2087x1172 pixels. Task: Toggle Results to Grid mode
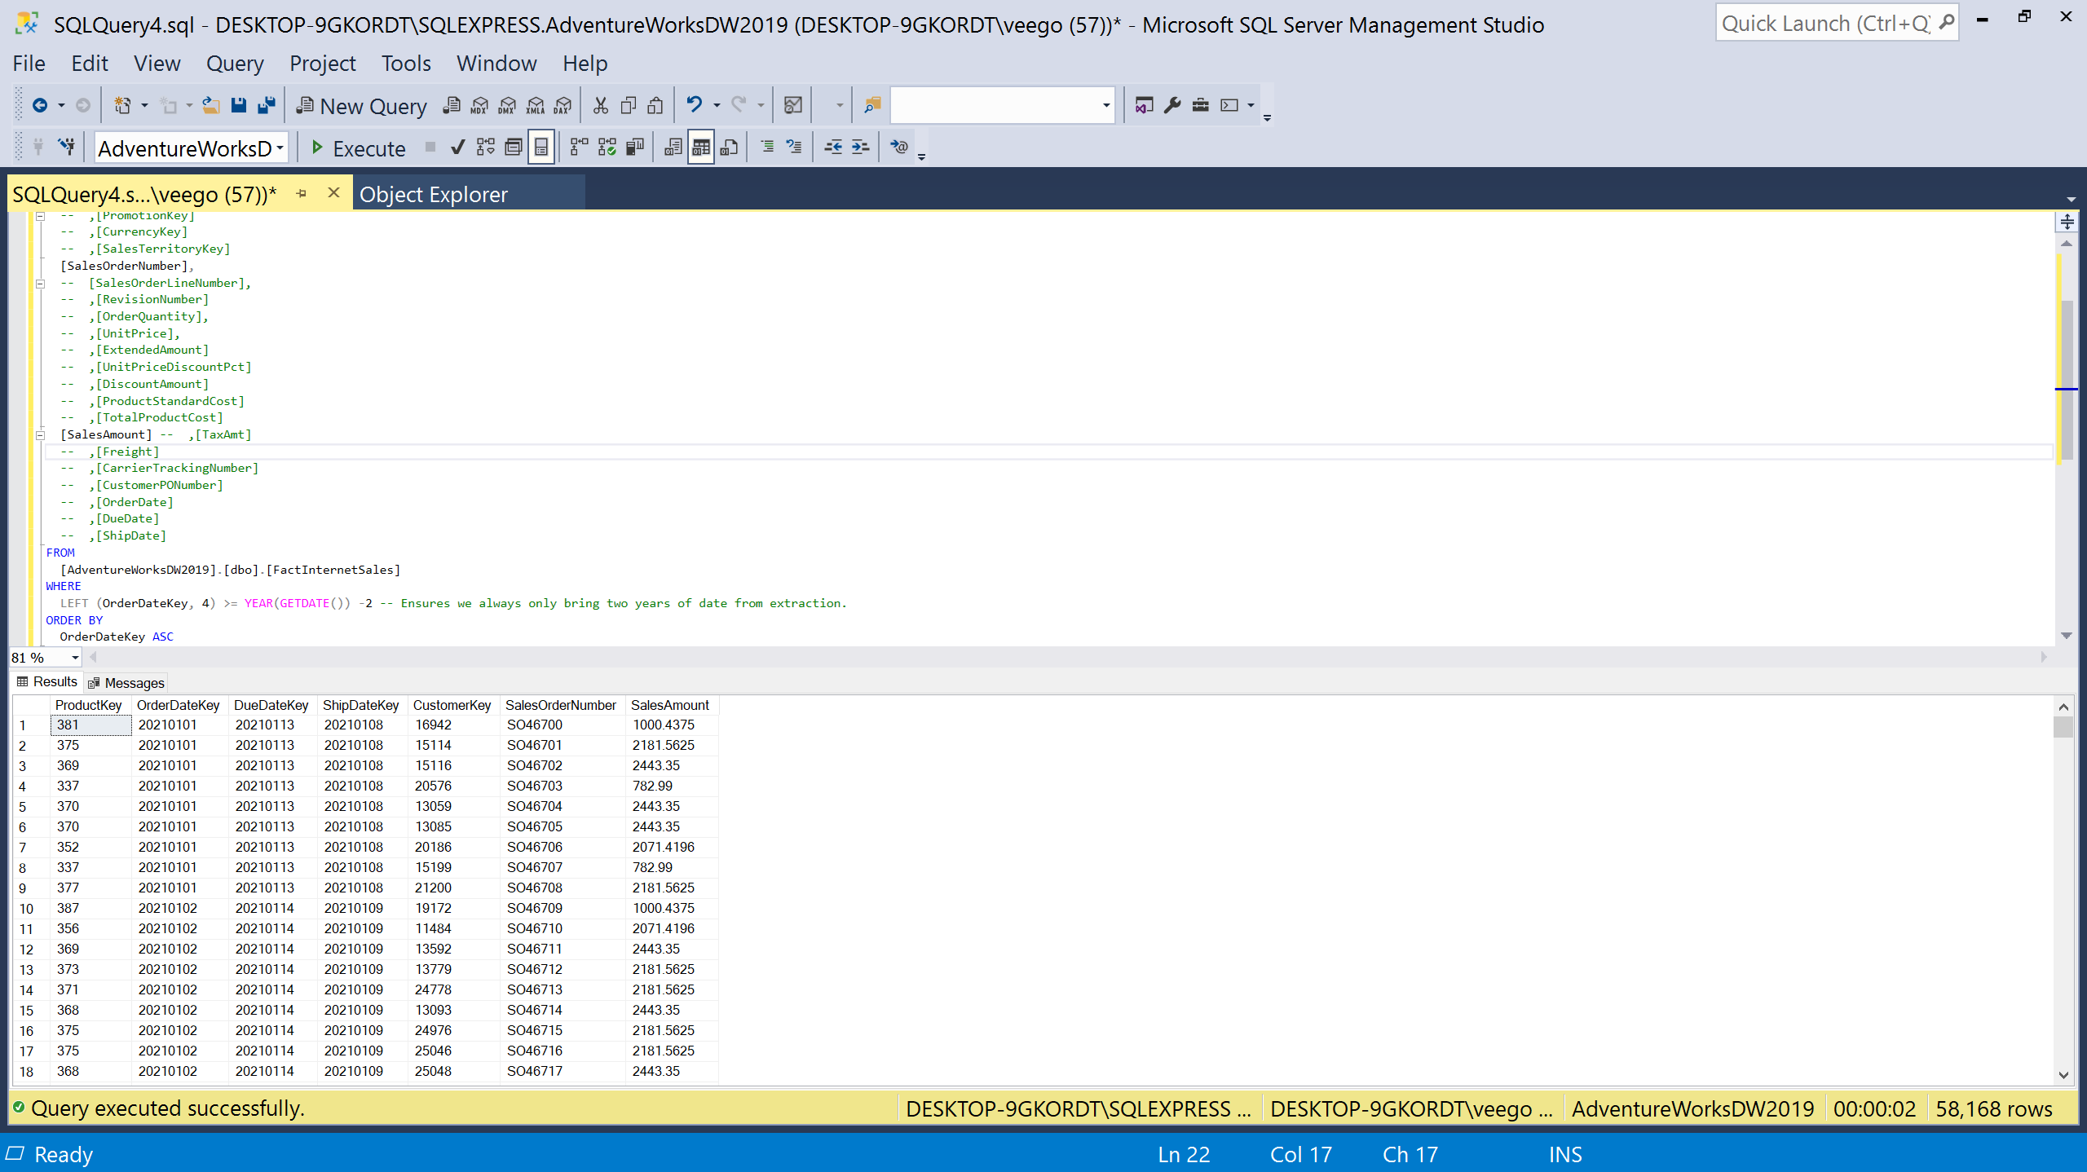coord(701,148)
